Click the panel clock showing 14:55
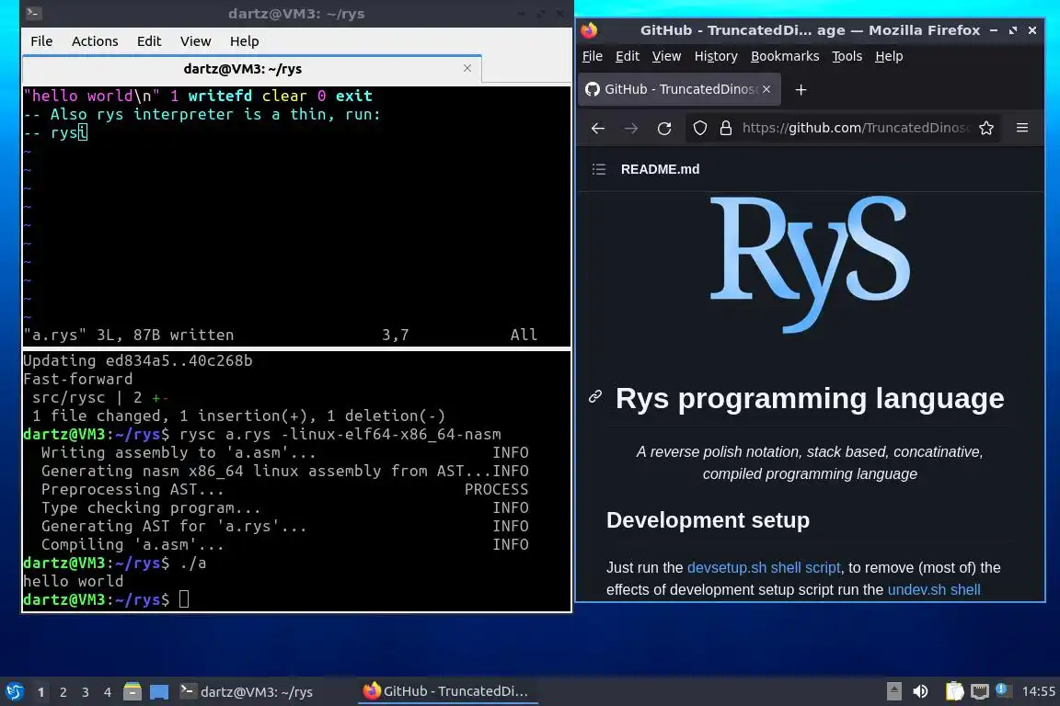The image size is (1060, 706). click(1038, 691)
